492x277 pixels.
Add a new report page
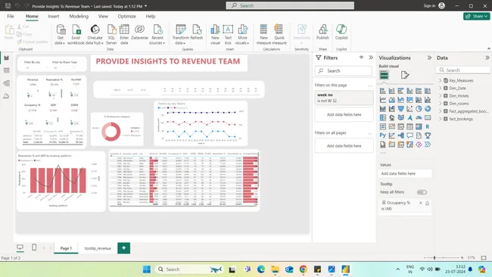(123, 247)
